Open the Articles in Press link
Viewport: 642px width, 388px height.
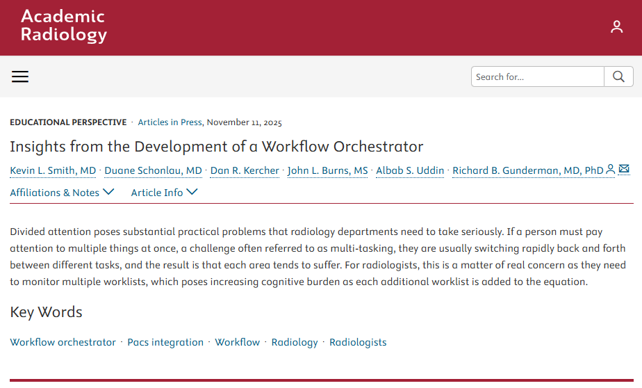[x=170, y=122]
